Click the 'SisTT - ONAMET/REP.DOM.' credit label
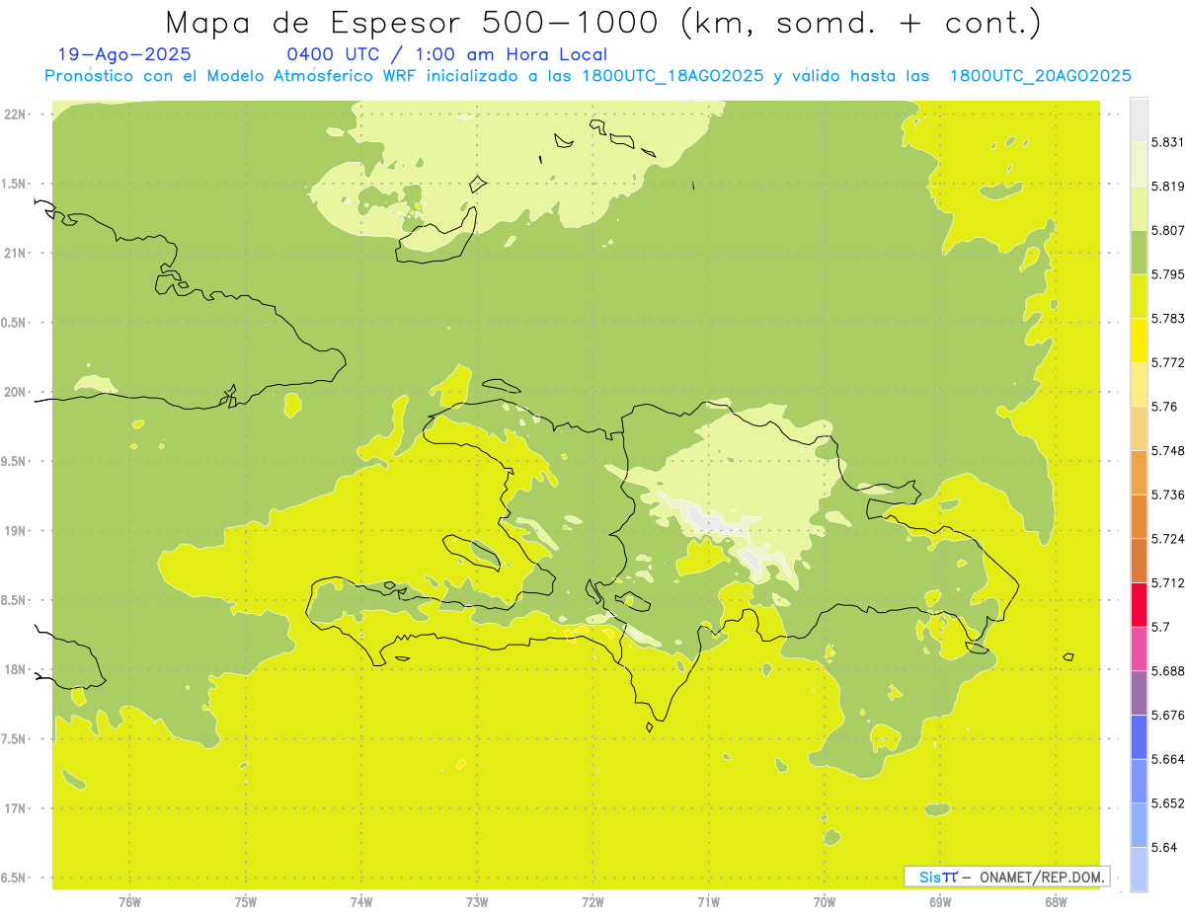Viewport: 1185px width, 915px height. point(1006,877)
